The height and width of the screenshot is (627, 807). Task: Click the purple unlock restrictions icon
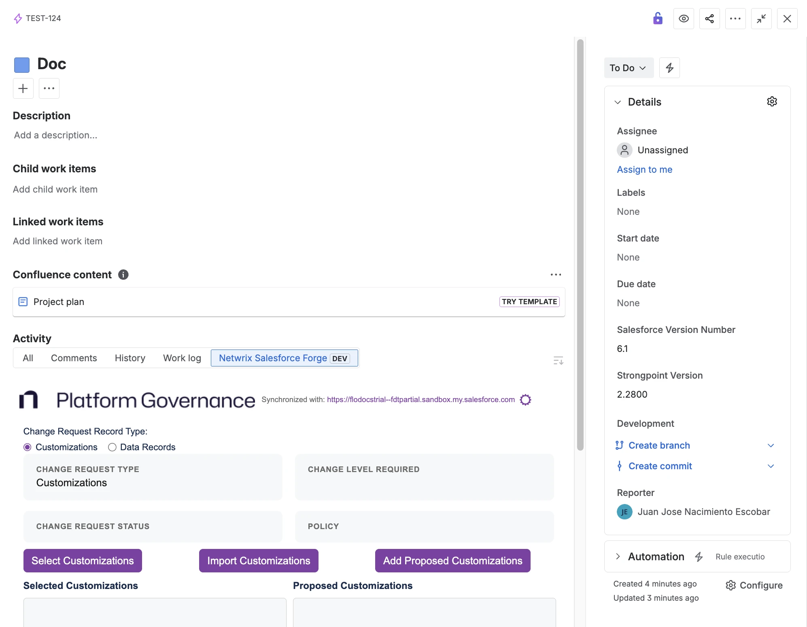tap(658, 19)
